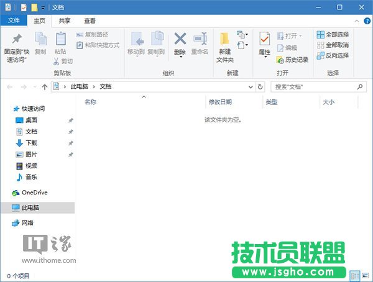Click the Forward navigation arrow
373x282 pixels.
pos(24,87)
